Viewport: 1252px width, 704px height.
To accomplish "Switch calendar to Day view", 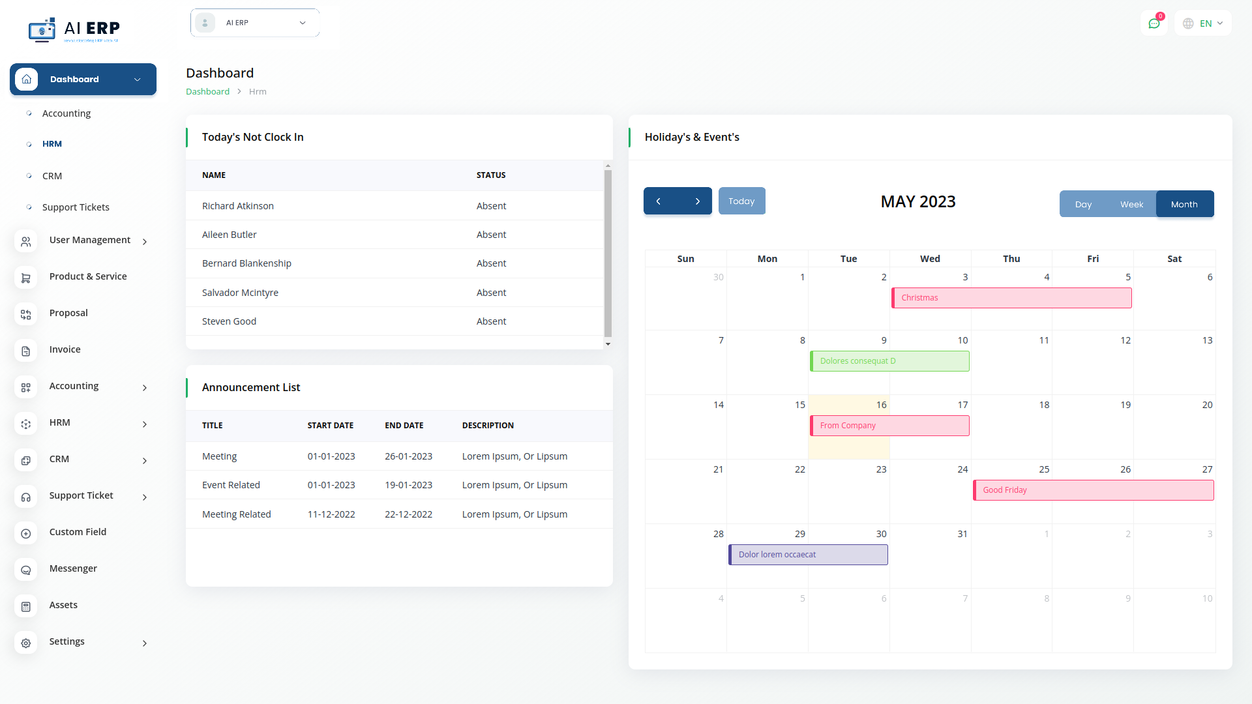I will click(x=1083, y=204).
